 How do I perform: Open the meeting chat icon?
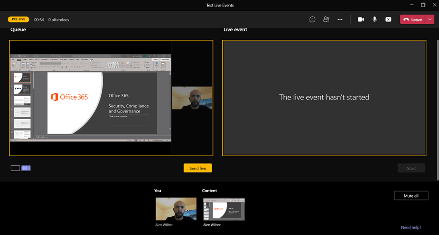point(312,20)
